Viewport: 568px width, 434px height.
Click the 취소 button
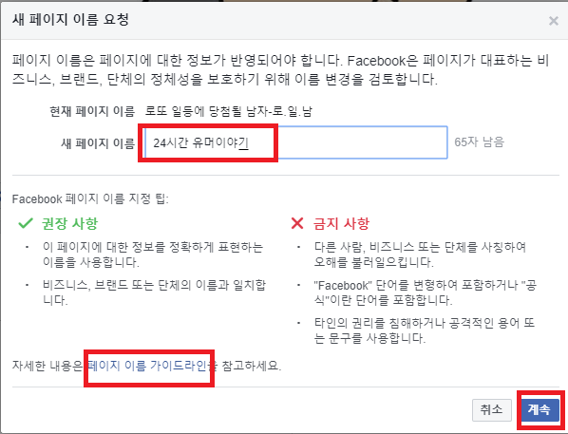[x=492, y=409]
